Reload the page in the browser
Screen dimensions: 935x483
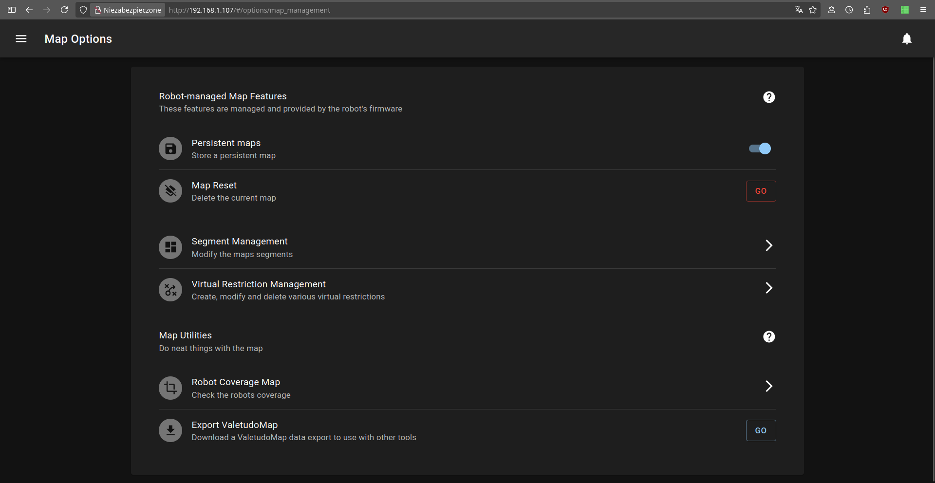pos(64,10)
